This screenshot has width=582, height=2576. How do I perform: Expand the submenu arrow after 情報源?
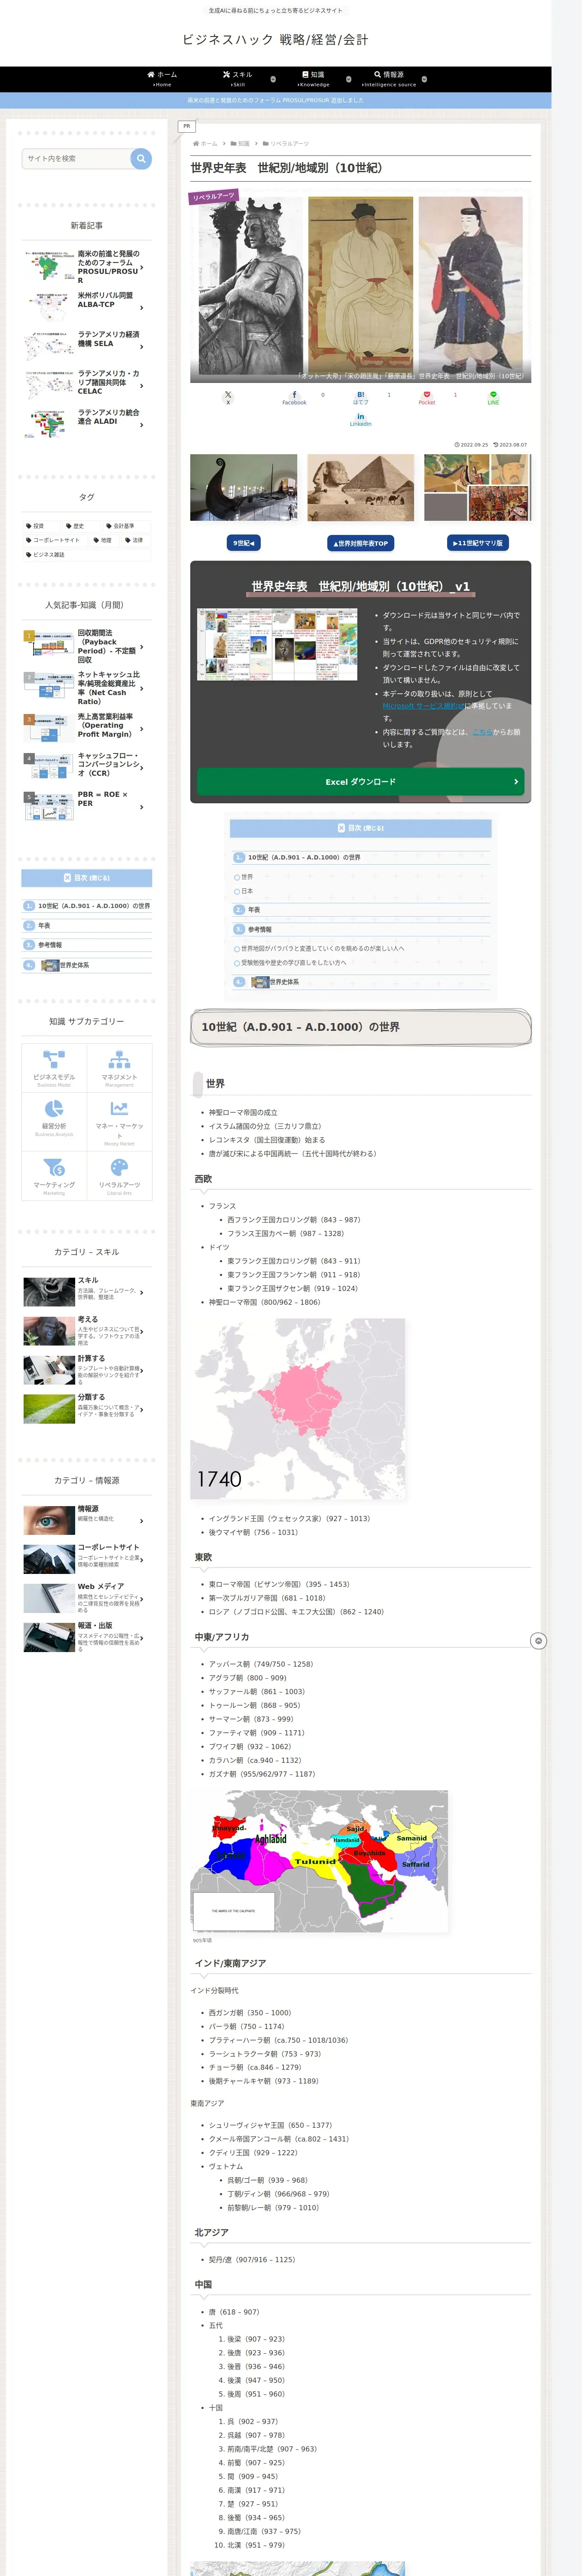point(424,79)
